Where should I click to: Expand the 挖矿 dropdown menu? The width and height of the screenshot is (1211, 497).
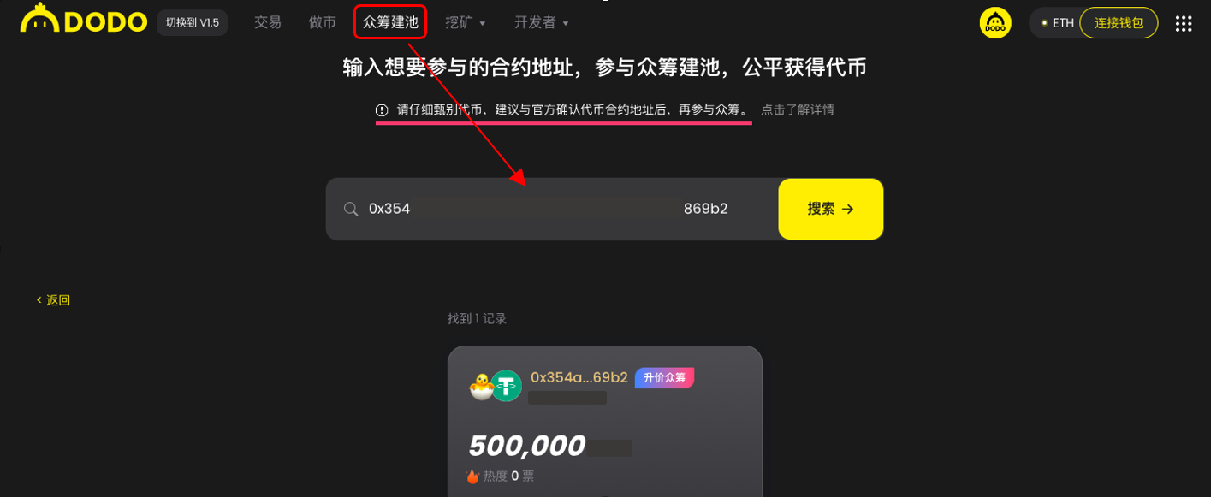466,22
